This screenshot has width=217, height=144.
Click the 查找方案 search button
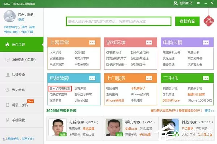tap(187, 21)
